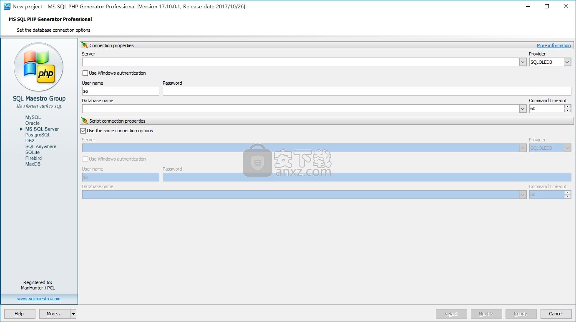The width and height of the screenshot is (576, 322).
Task: Click the Script connection properties section header
Action: tap(327, 121)
